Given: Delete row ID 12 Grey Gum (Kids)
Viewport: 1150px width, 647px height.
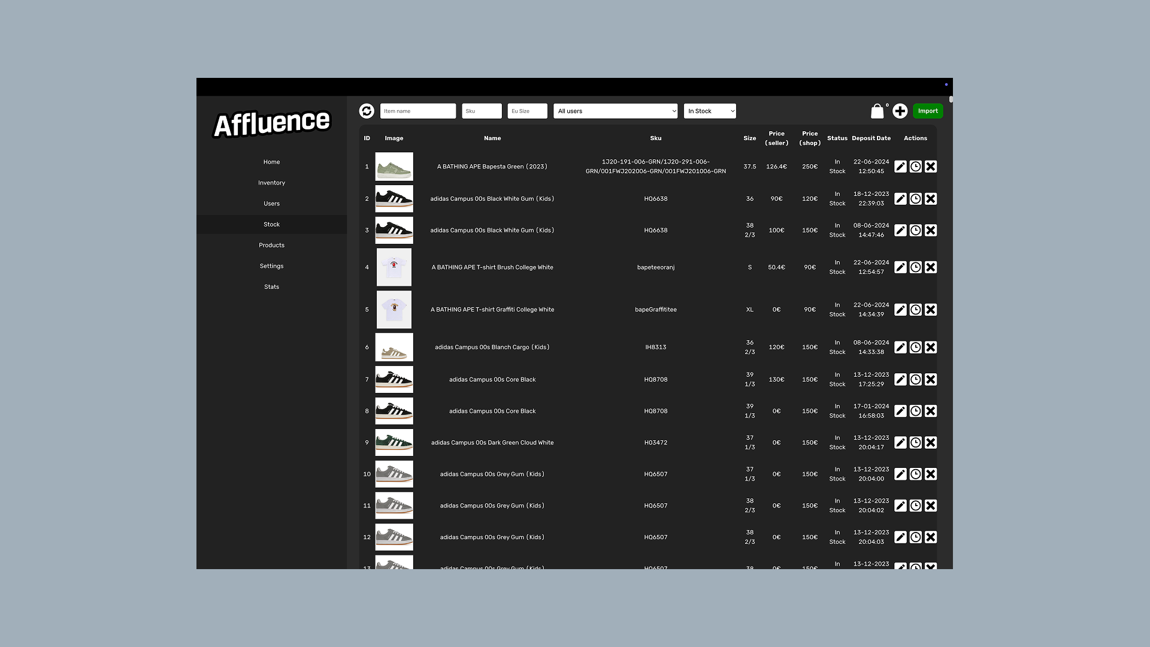Looking at the screenshot, I should click(930, 537).
